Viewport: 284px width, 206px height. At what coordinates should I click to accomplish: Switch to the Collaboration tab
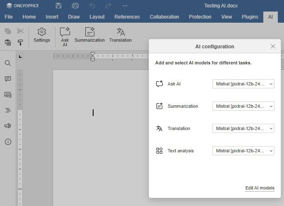[x=164, y=17]
